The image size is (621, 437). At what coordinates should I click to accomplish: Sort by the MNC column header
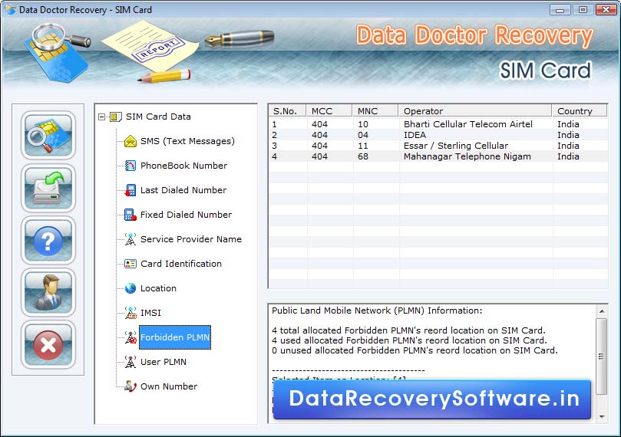tap(375, 111)
